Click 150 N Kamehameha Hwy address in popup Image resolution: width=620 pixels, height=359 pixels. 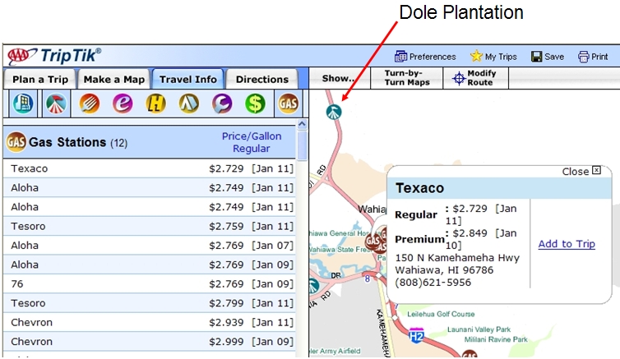pos(457,258)
